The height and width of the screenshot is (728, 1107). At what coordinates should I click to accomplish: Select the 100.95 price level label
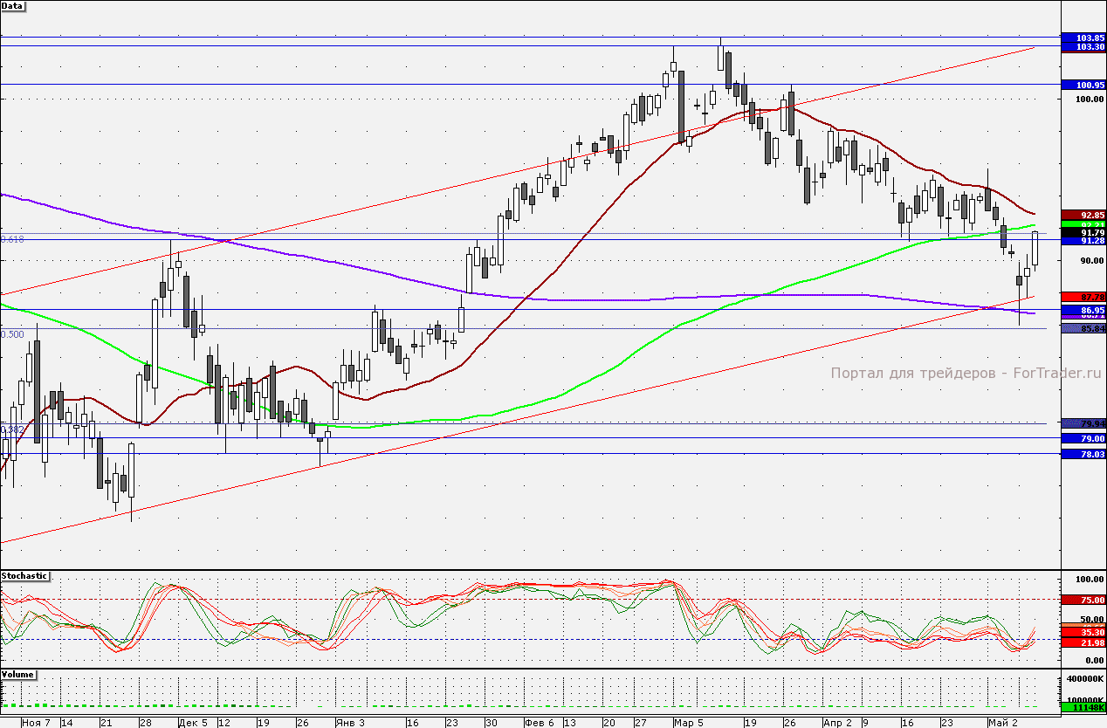pos(1083,85)
